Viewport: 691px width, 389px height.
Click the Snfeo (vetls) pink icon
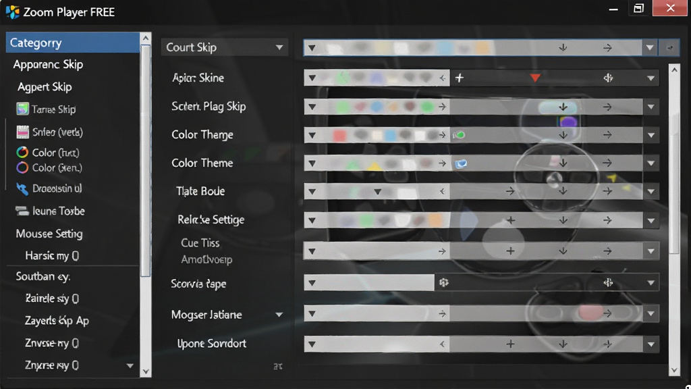click(22, 132)
